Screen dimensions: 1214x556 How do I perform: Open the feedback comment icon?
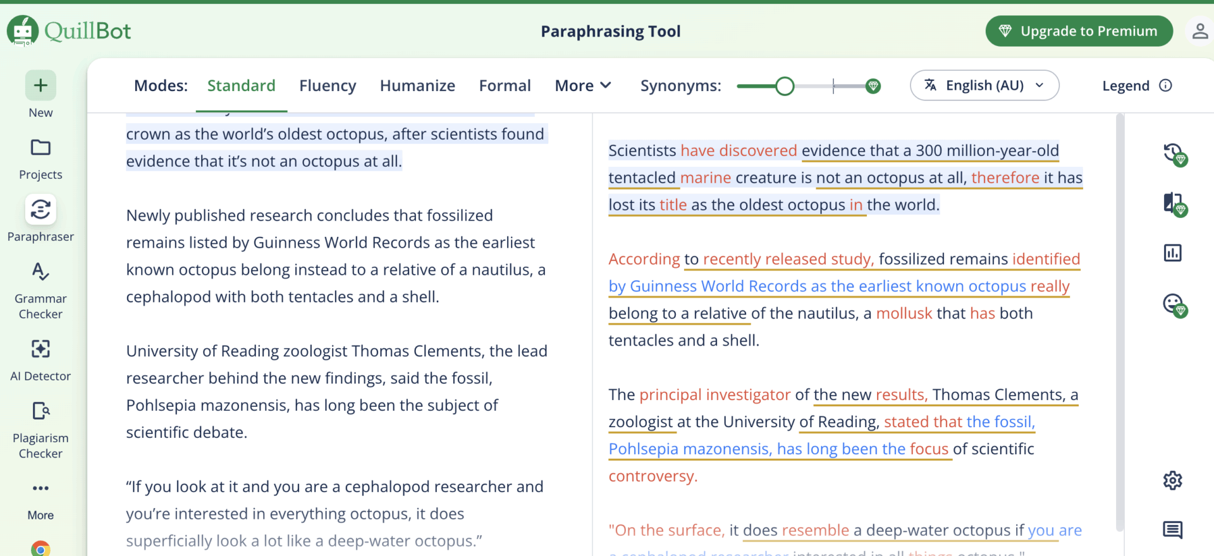pos(1172,530)
